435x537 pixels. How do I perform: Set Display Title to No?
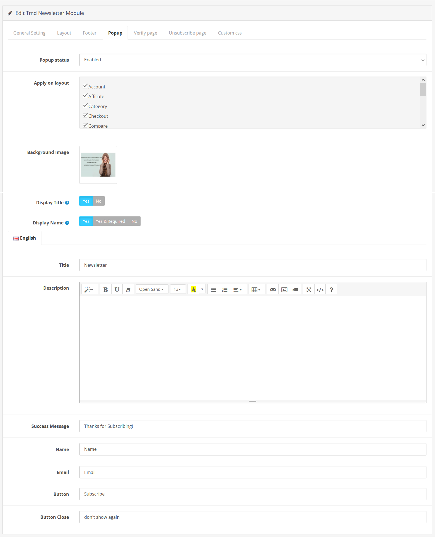[99, 201]
